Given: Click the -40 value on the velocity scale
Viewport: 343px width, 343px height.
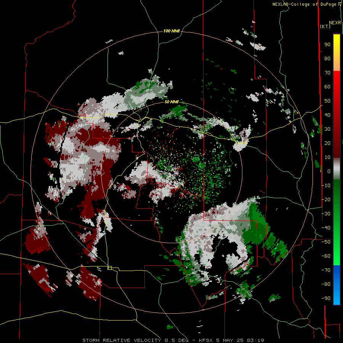Looking at the screenshot, I should click(326, 228).
